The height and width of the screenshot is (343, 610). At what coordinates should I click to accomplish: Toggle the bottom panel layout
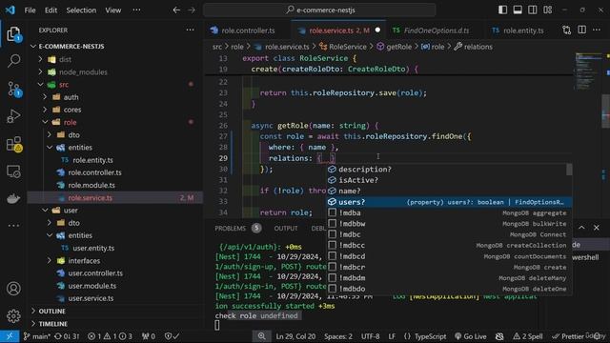[518, 10]
